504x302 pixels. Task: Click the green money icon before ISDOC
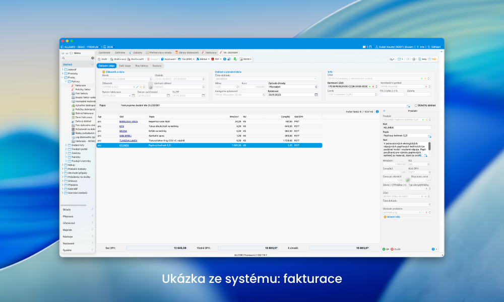click(235, 59)
